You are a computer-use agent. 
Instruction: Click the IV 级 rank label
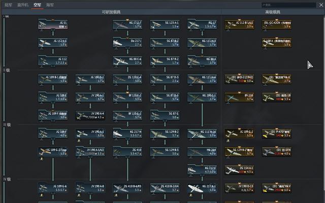coord(7,179)
